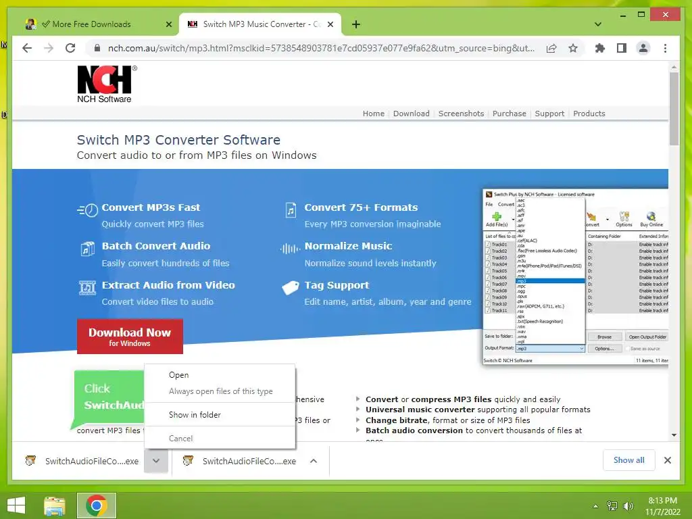
Task: Open the Purchase navigation link
Action: click(510, 114)
